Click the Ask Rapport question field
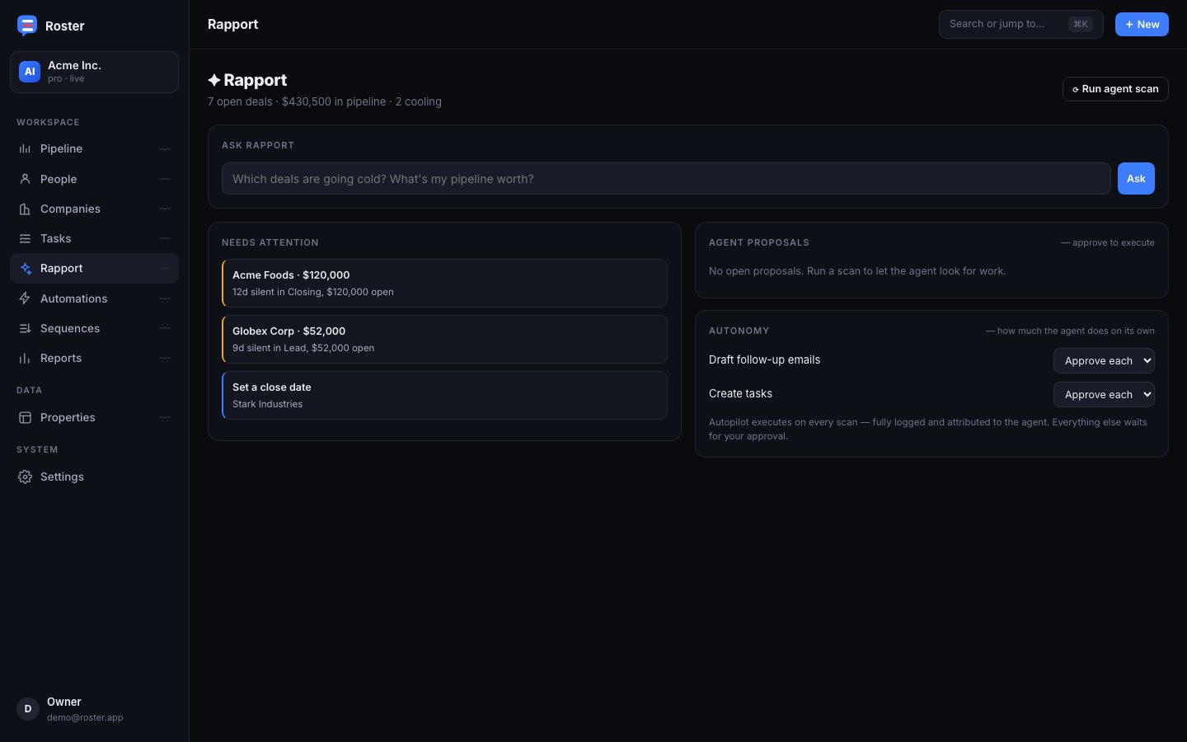The height and width of the screenshot is (742, 1187). point(666,179)
